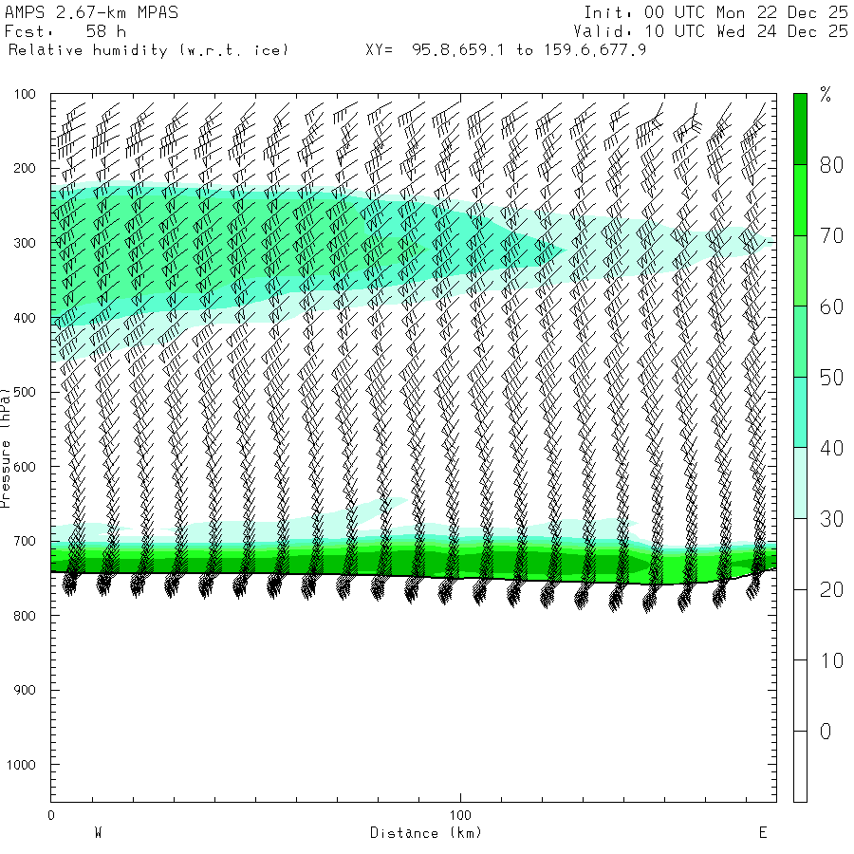
Task: Click the 600 hPa pressure axis label
Action: [x=25, y=467]
